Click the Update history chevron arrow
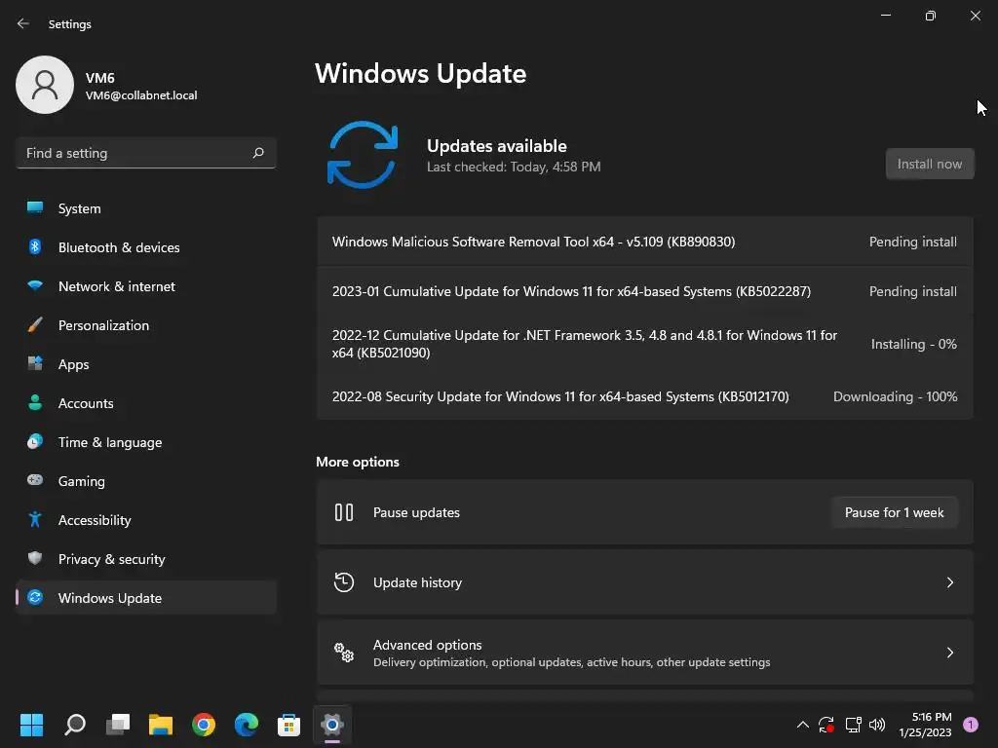This screenshot has width=998, height=748. [x=949, y=582]
